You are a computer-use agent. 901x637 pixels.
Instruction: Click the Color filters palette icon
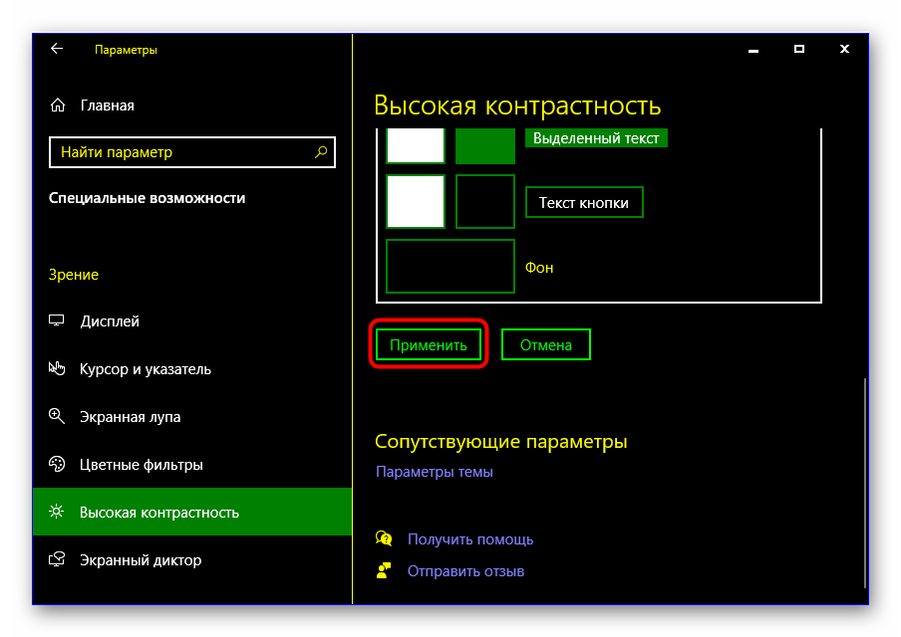56,464
